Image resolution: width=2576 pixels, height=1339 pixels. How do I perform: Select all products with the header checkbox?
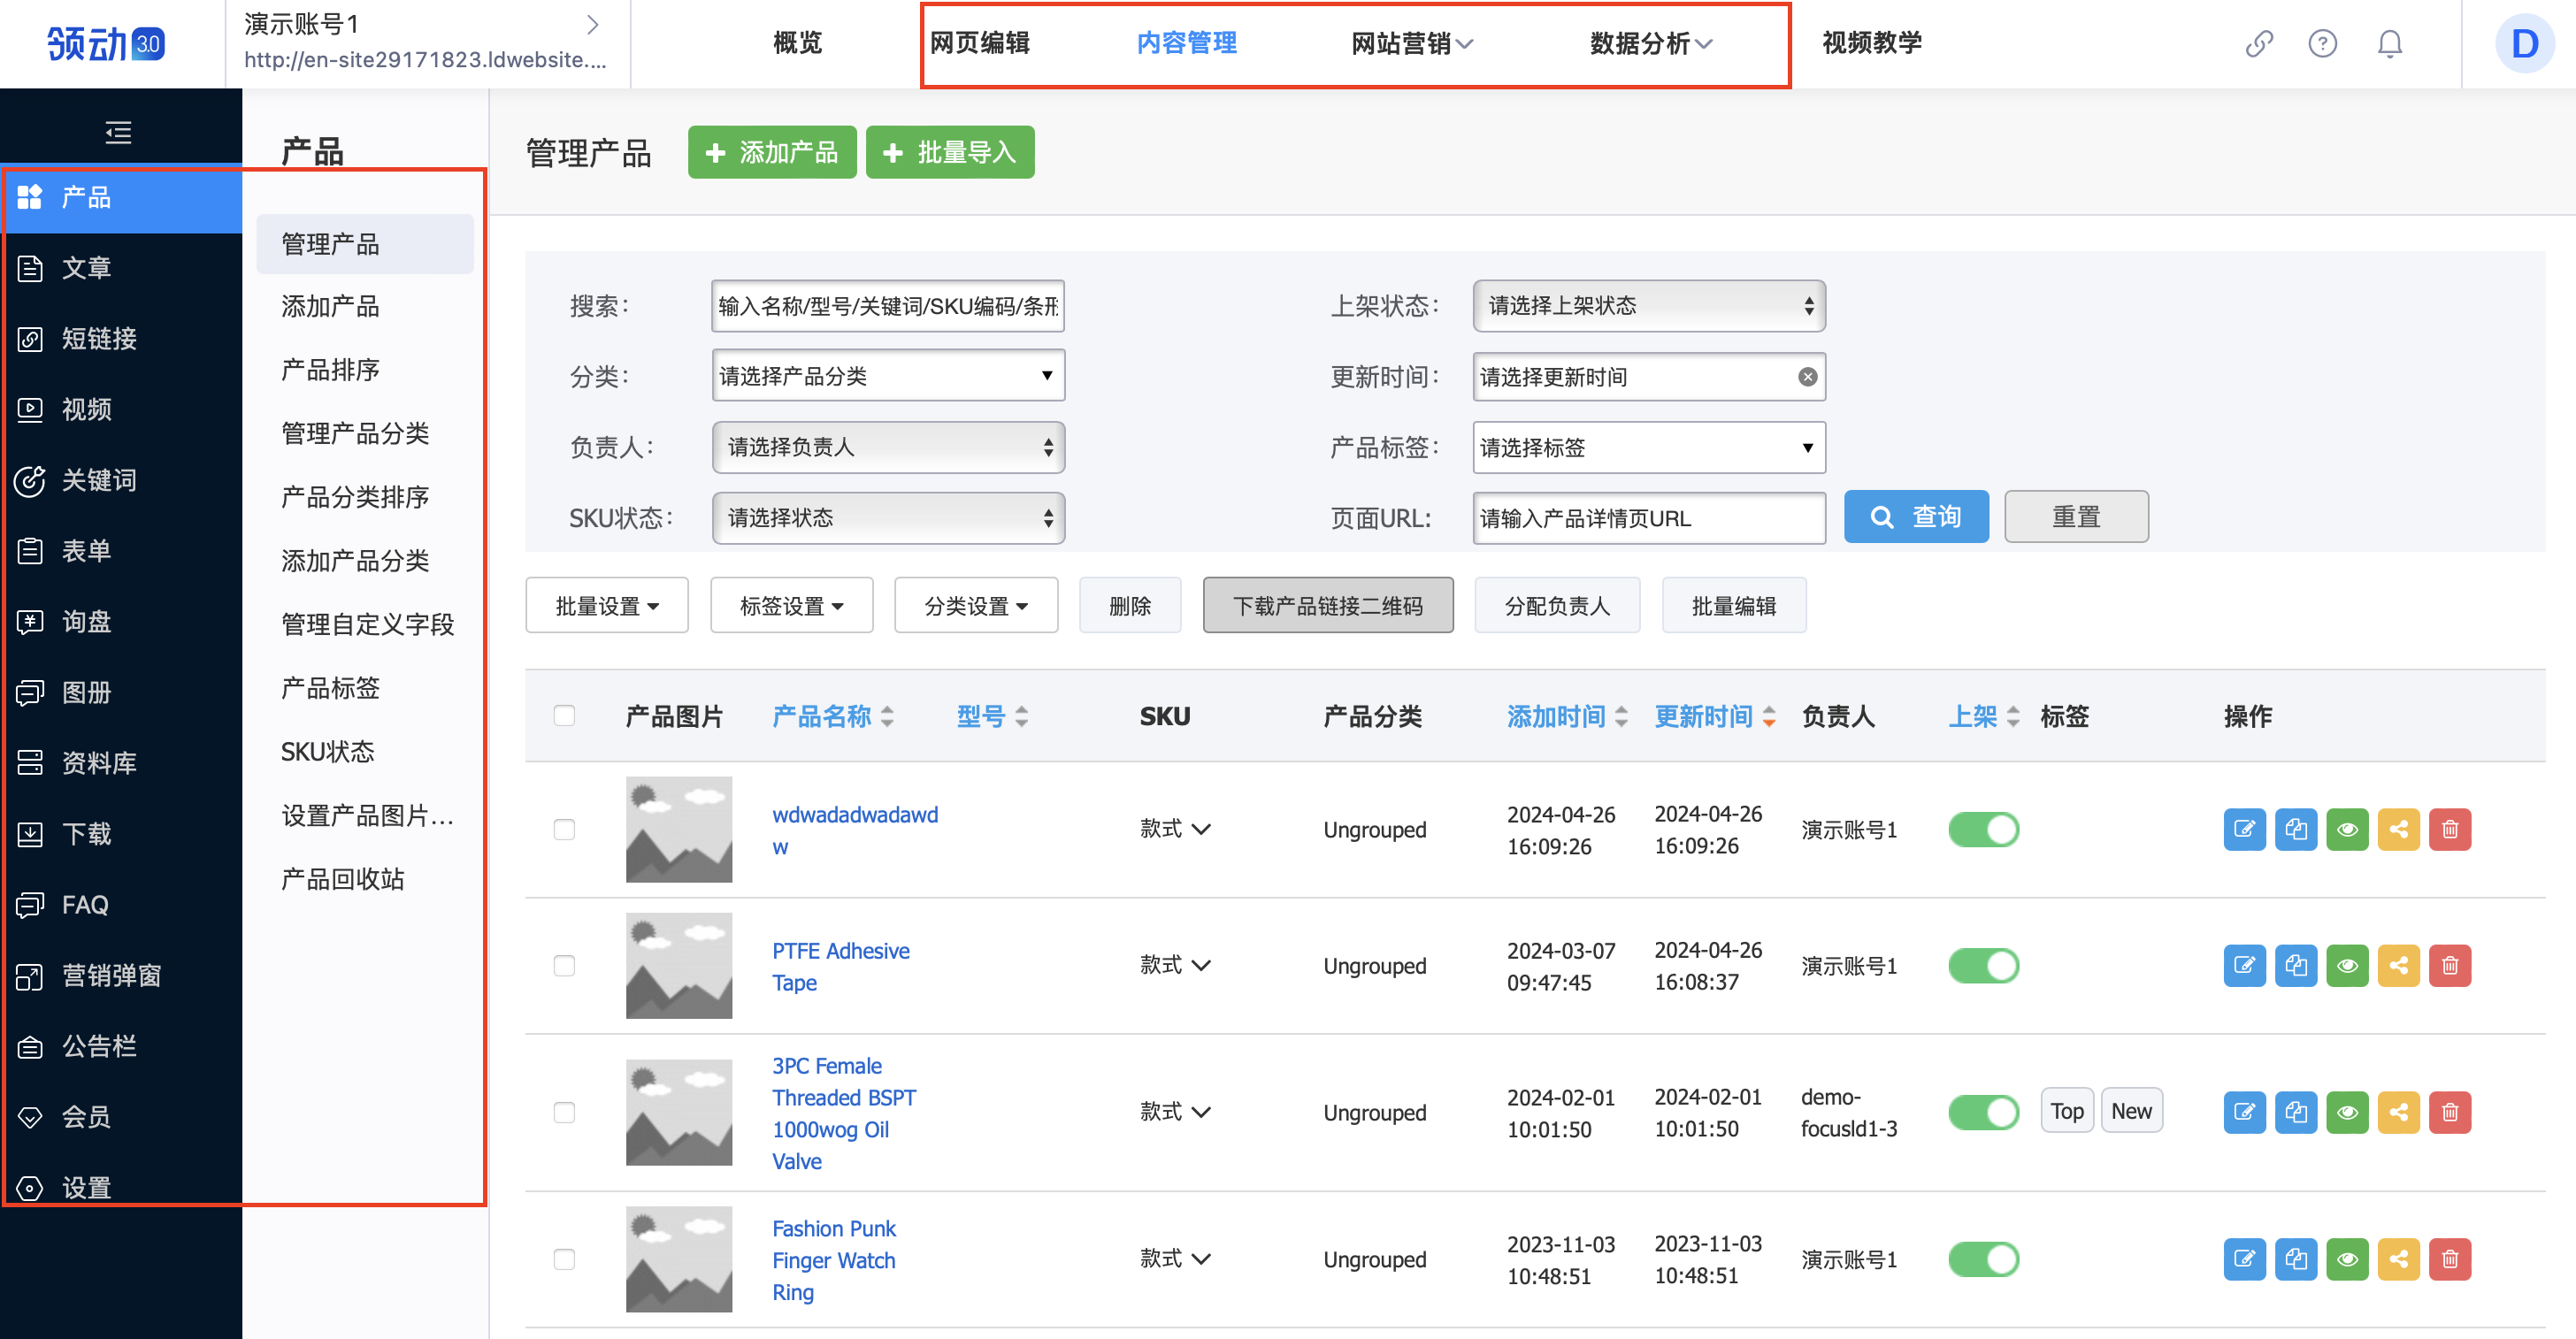564,715
